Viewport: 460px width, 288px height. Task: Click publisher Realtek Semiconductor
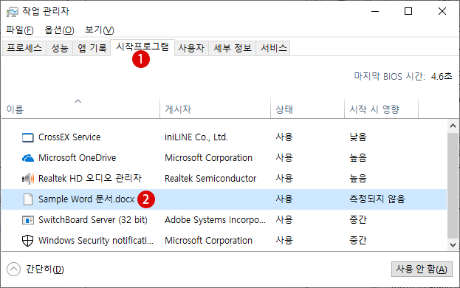pos(210,179)
